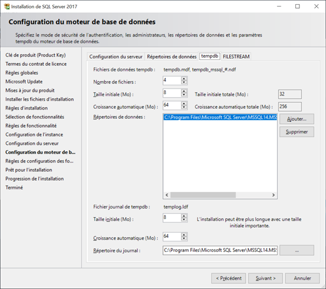
Task: Select the tempdb tab
Action: pos(209,56)
